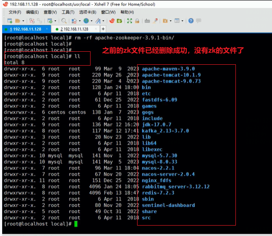
Task: Click the green cursor at the last prompt
Action: click(x=76, y=224)
